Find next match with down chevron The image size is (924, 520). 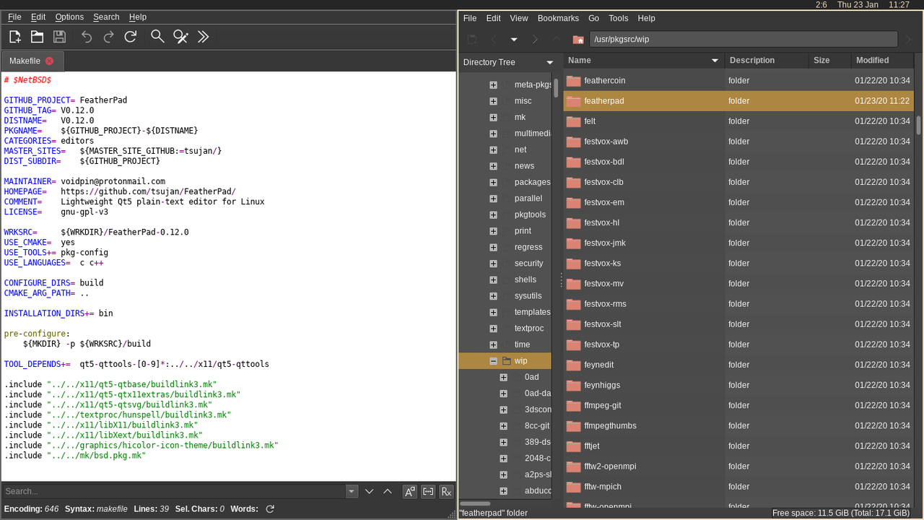point(370,491)
